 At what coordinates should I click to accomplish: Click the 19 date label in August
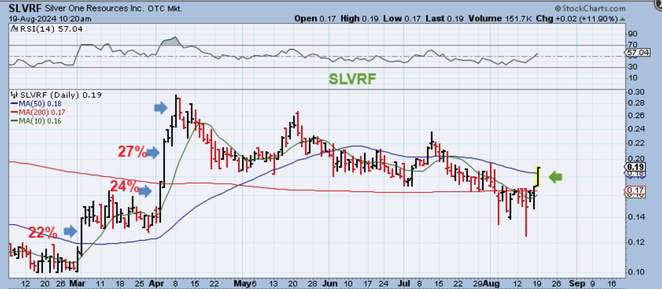[537, 283]
